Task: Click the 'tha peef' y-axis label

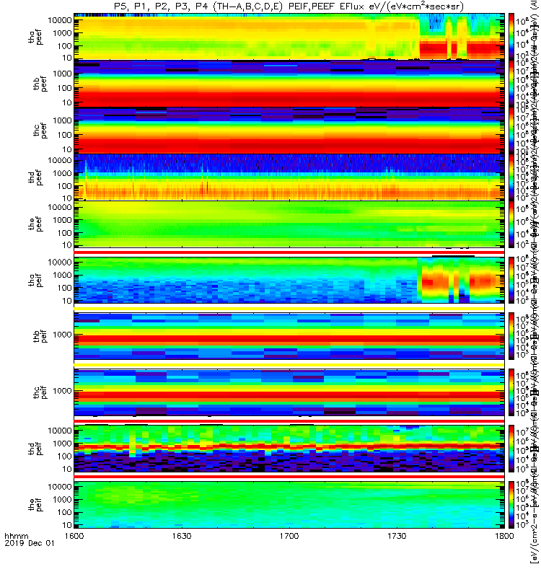Action: [x=35, y=38]
